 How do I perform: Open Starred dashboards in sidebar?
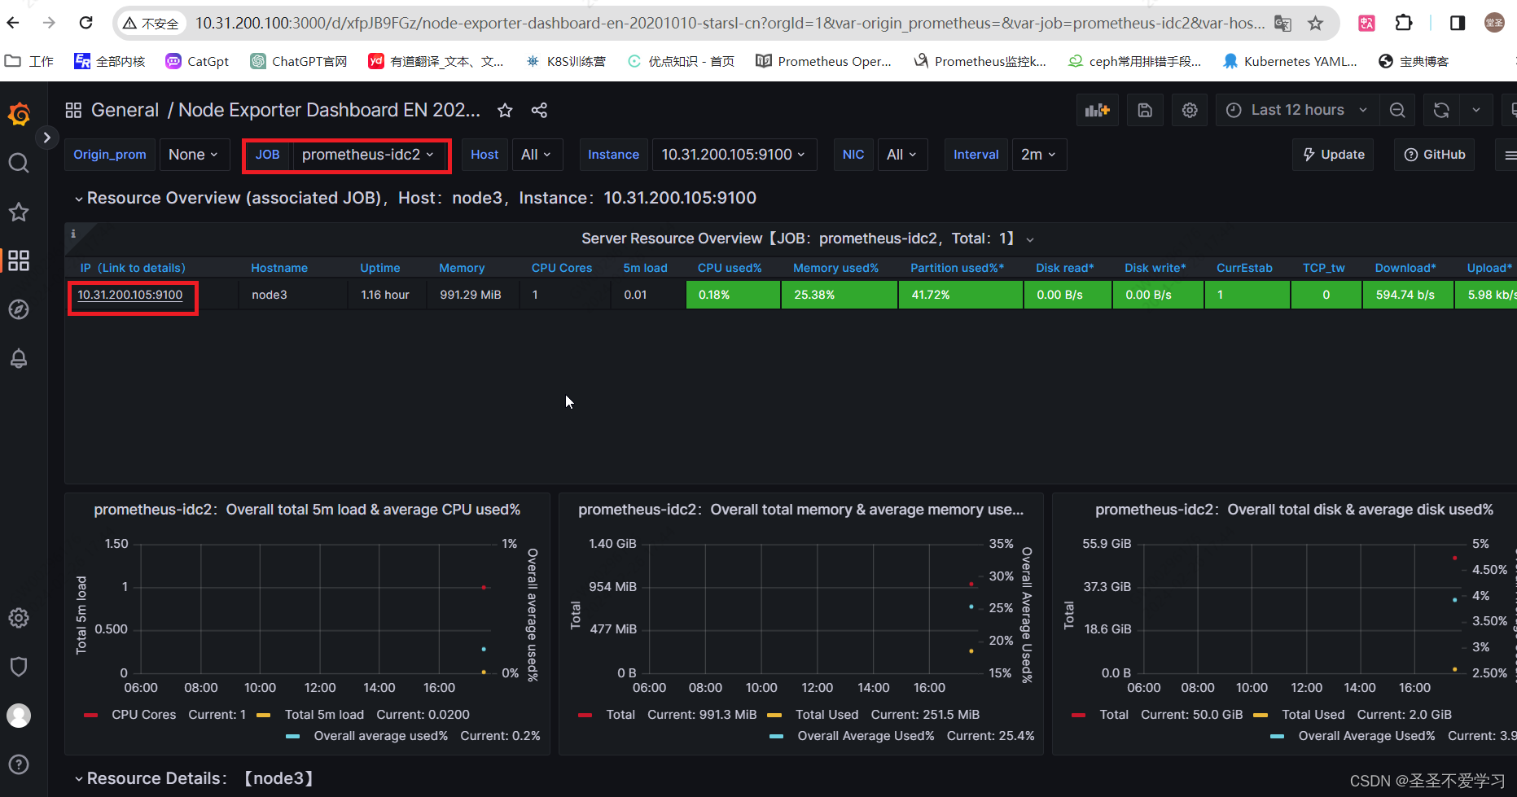tap(19, 212)
